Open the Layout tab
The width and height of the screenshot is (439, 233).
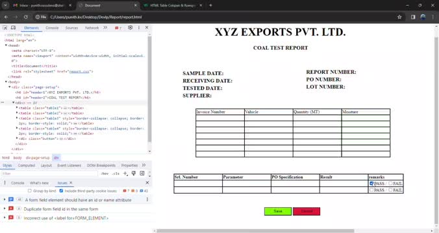click(x=46, y=166)
